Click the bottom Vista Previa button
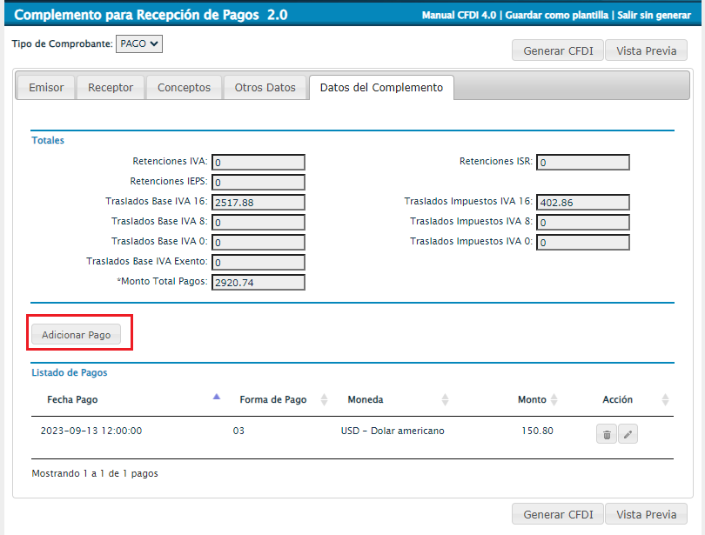The width and height of the screenshot is (705, 535). tap(646, 514)
